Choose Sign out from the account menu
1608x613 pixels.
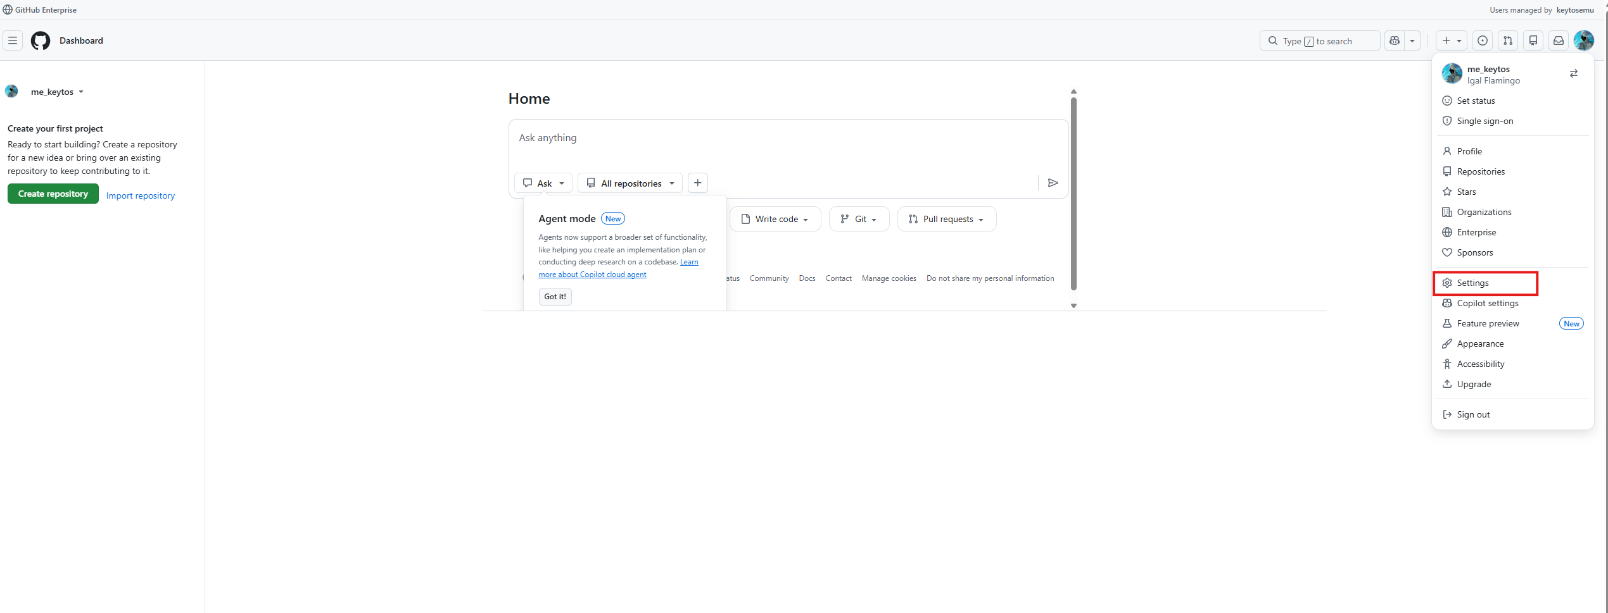(x=1473, y=414)
